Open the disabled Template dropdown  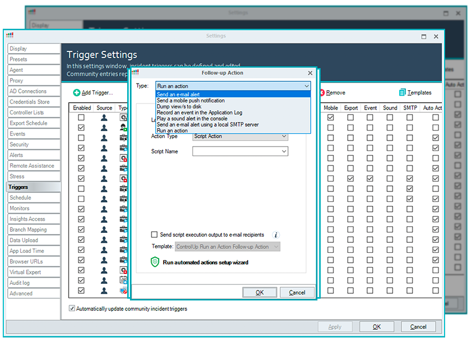227,247
